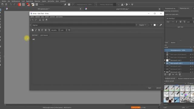
Task: Open Insert menu in Edit Text dialog
Action: tap(47, 17)
